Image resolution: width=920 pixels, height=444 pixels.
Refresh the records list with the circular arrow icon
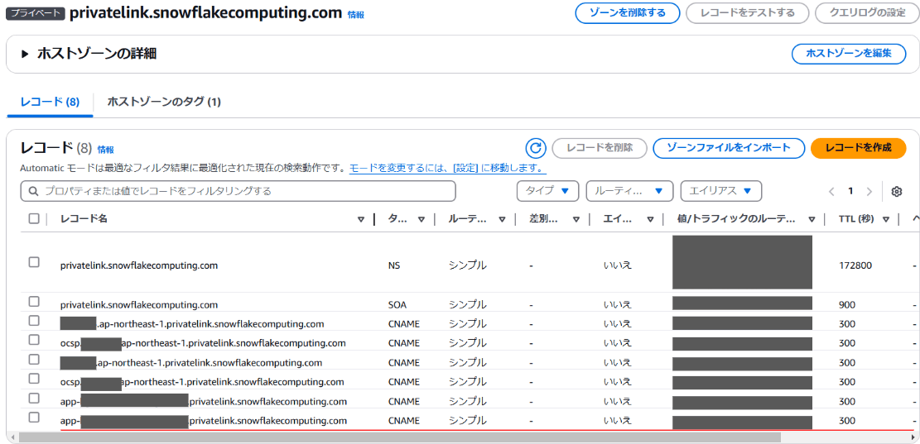click(536, 148)
